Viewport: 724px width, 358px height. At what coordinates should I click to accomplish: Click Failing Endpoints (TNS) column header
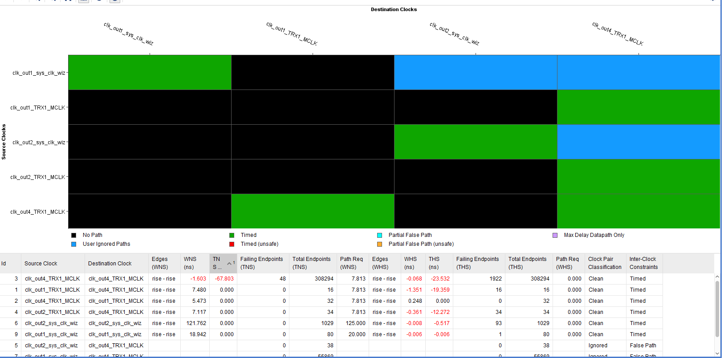tap(263, 263)
